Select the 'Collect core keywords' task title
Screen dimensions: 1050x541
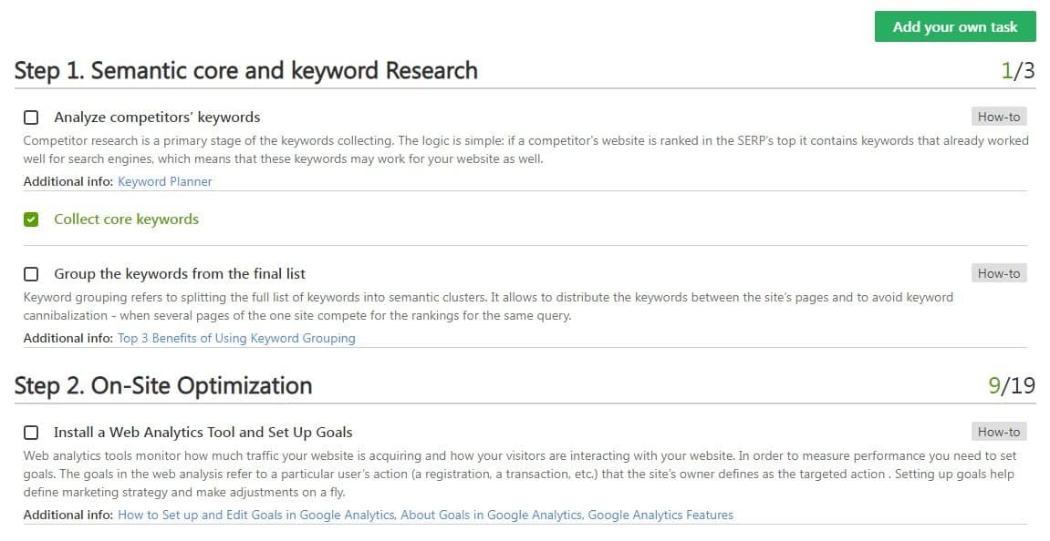(x=126, y=219)
